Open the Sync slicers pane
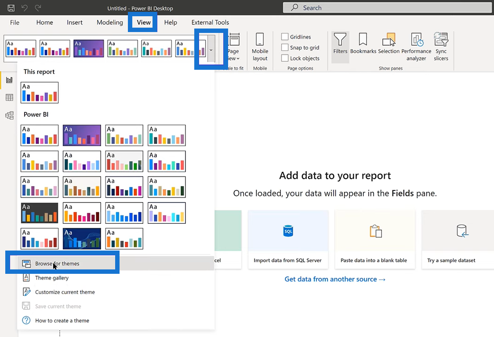 (441, 47)
